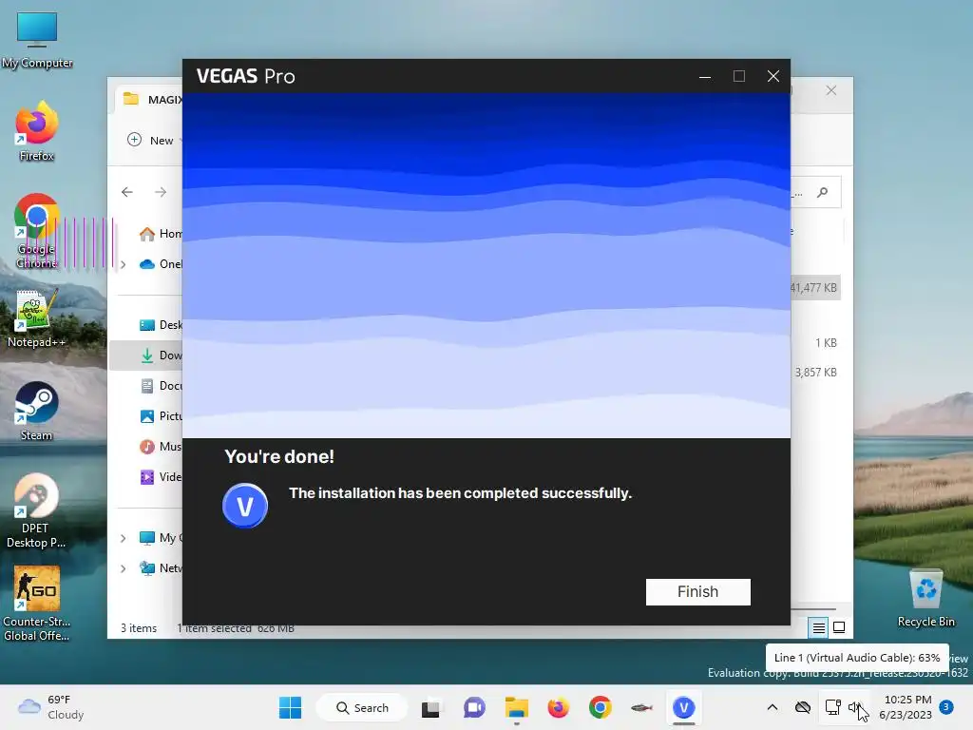Close the VEGAS Pro installer window
Screen dimensions: 973x730
pos(773,76)
